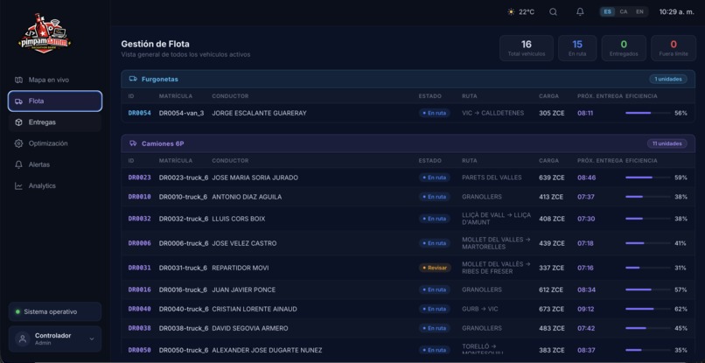Click the truck icon in Camiones 6P header
Image resolution: width=705 pixels, height=363 pixels.
pos(133,143)
